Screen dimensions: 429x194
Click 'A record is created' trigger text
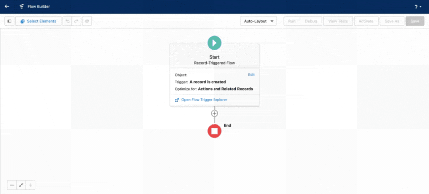[208, 82]
